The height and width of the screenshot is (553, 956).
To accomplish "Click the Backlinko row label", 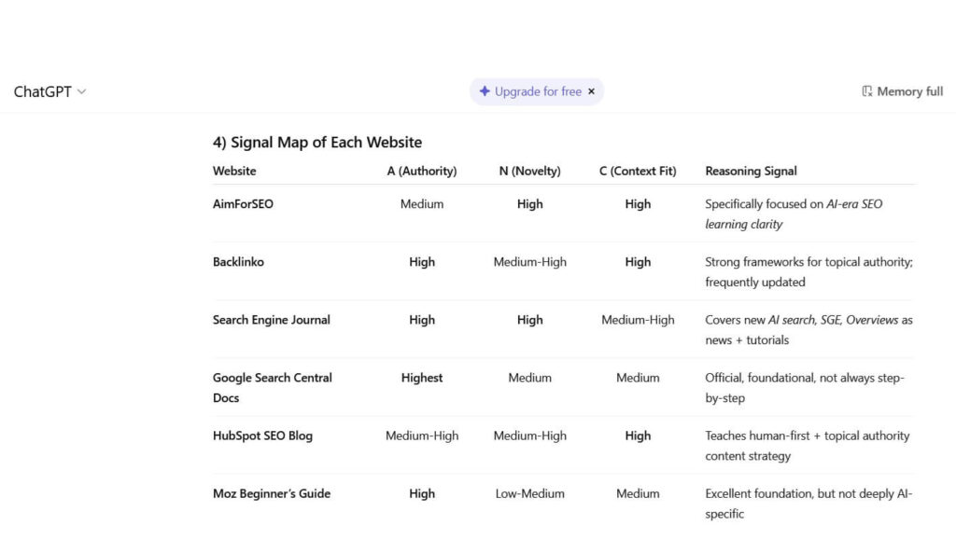I will point(238,262).
